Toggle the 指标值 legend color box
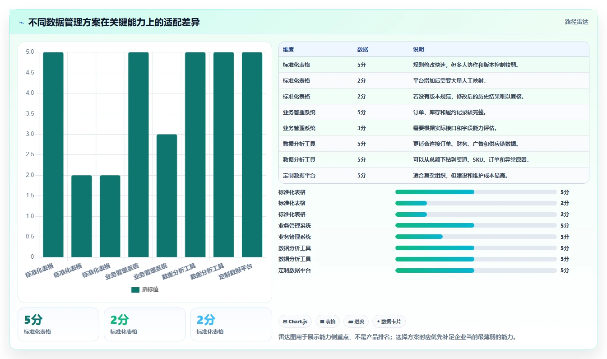 135,289
